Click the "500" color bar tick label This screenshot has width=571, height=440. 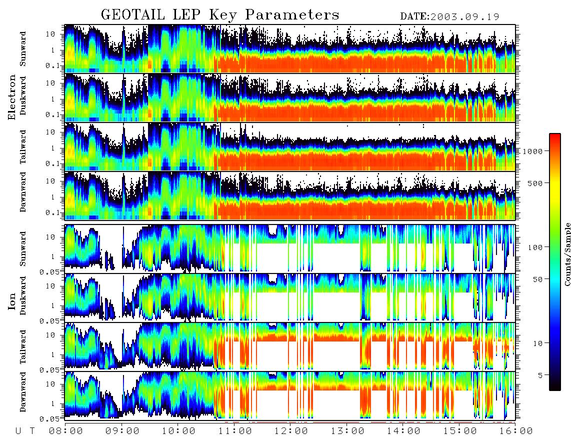pos(535,183)
